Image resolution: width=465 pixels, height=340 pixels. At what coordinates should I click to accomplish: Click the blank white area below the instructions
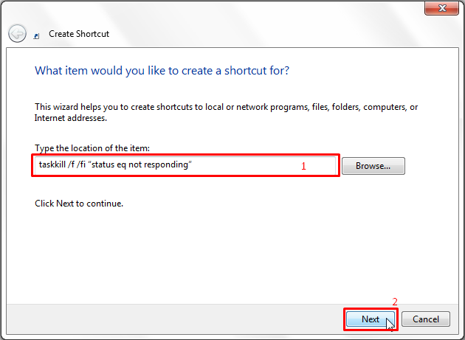[221, 251]
